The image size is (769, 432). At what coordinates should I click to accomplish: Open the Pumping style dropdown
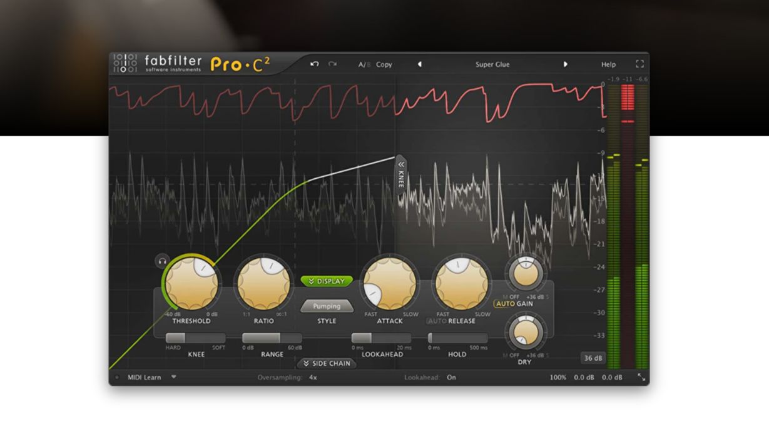click(x=327, y=306)
